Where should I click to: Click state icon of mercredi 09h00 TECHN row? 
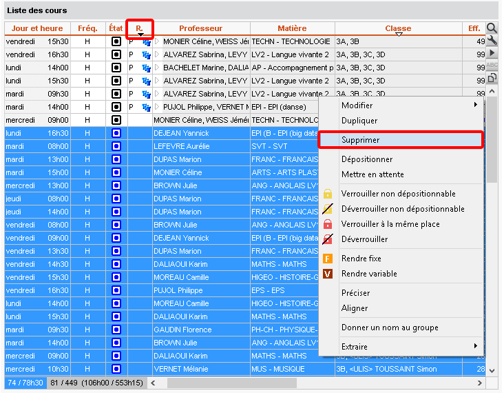(x=116, y=120)
